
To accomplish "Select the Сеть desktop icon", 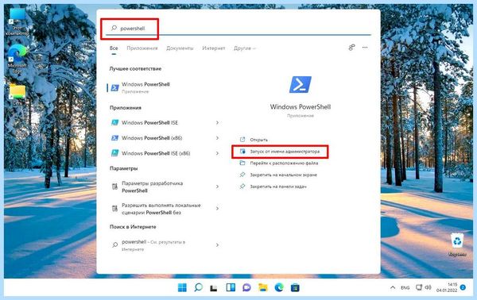I will tap(17, 94).
